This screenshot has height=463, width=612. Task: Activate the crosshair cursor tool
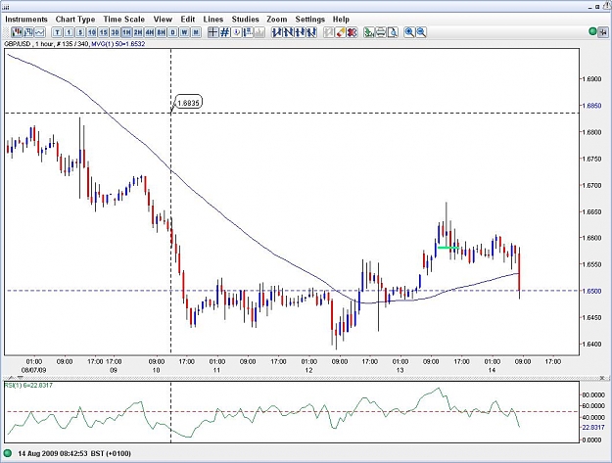212,32
